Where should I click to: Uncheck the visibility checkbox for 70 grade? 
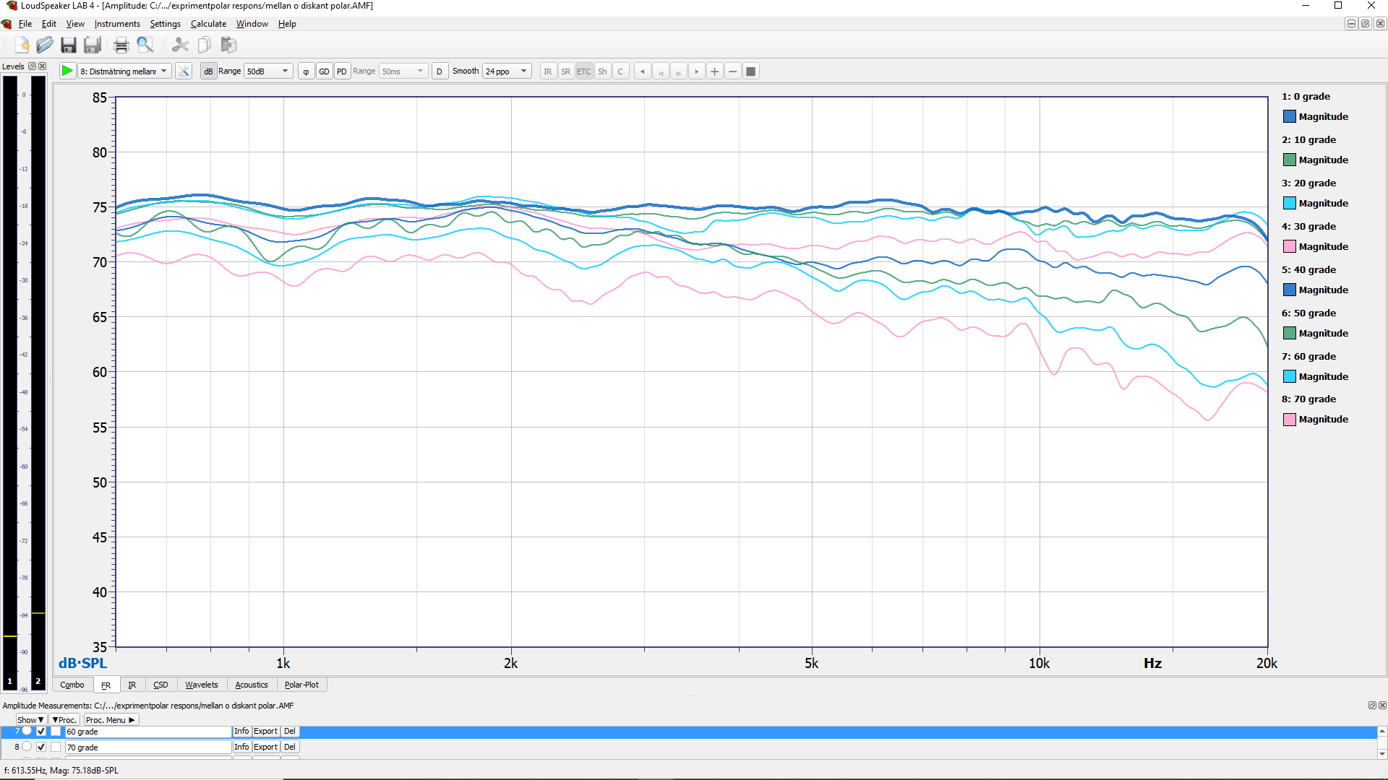[41, 747]
